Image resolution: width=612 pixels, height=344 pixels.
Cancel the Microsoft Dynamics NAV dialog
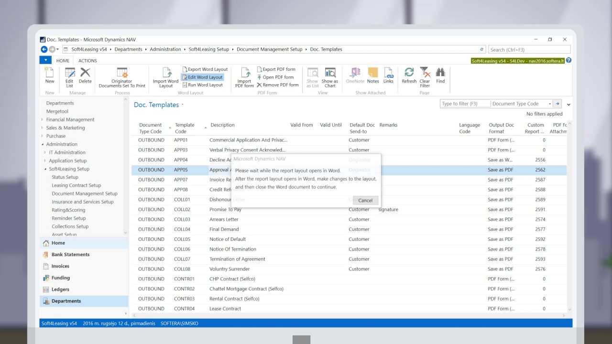365,200
